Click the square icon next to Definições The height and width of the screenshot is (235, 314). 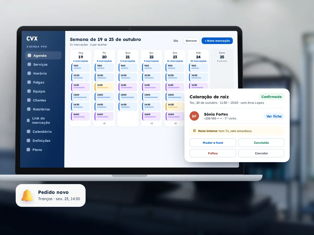(29, 140)
